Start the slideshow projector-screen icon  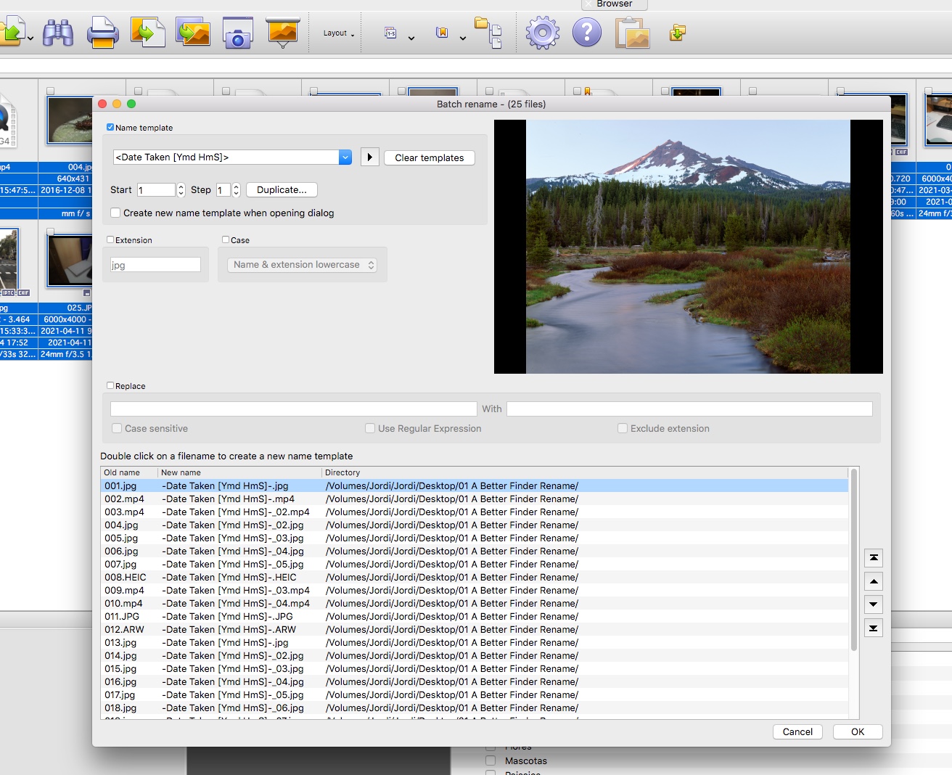point(282,33)
